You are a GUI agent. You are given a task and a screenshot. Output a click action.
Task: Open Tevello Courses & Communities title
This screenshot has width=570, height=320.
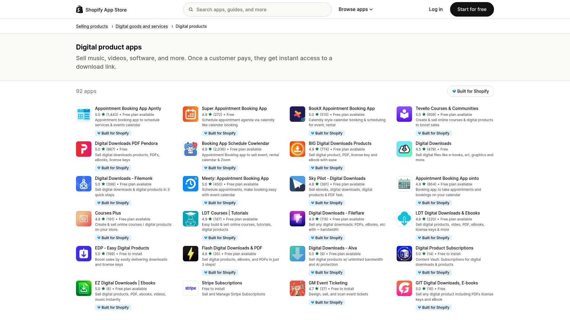447,108
